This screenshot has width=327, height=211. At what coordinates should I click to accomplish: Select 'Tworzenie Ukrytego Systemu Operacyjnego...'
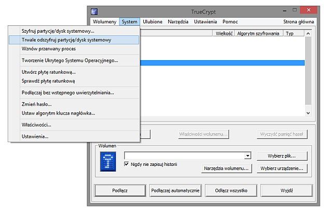click(x=74, y=61)
